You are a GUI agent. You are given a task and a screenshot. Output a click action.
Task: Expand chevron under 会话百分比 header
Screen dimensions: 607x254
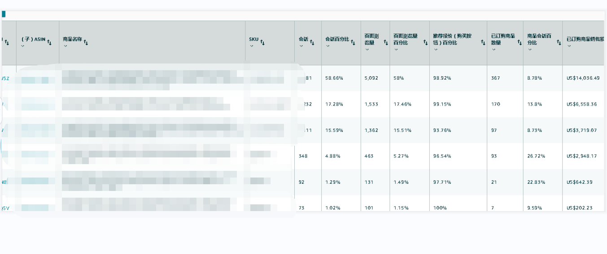coord(327,46)
